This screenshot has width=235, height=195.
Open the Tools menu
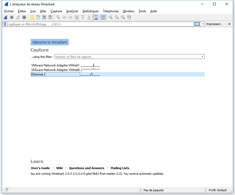[x=142, y=11]
